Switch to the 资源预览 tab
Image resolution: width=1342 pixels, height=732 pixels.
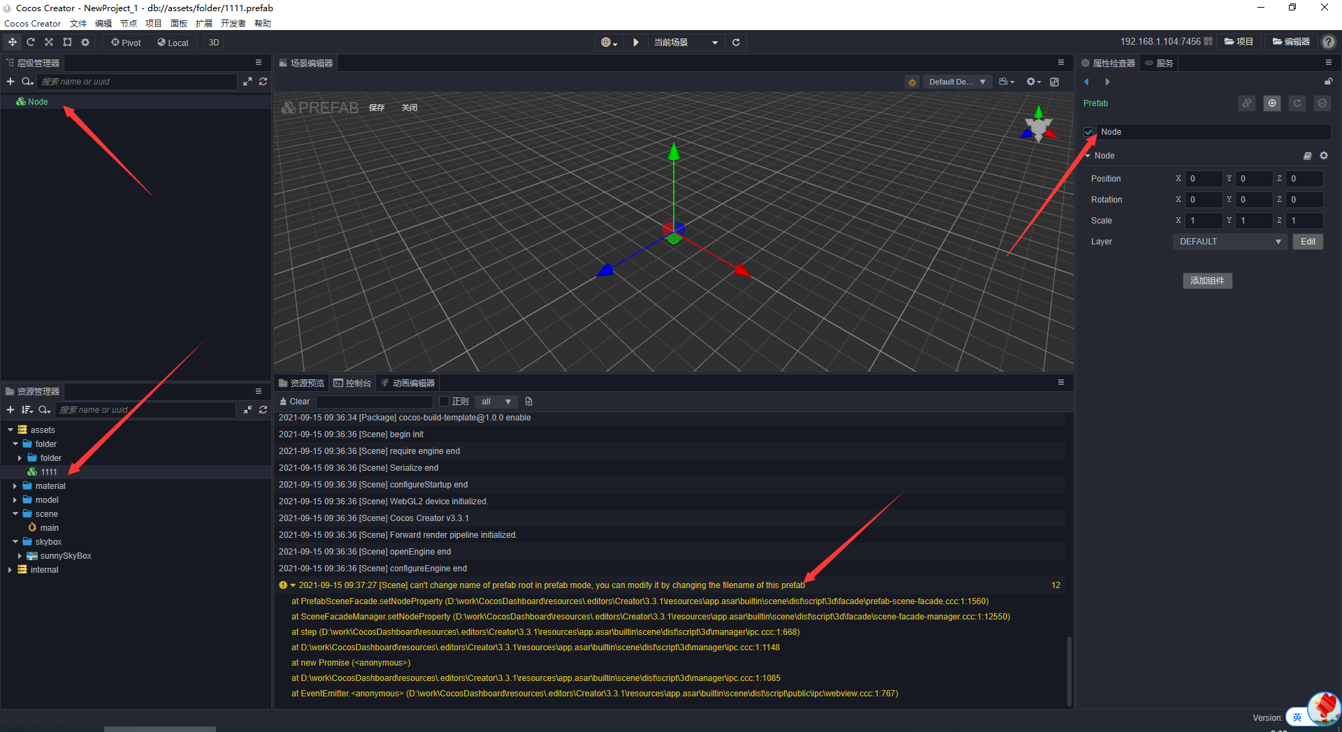pyautogui.click(x=301, y=383)
